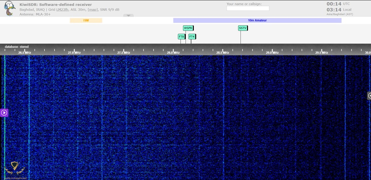Click the KiwiSDR: Software-defined receiver title

pos(56,5)
